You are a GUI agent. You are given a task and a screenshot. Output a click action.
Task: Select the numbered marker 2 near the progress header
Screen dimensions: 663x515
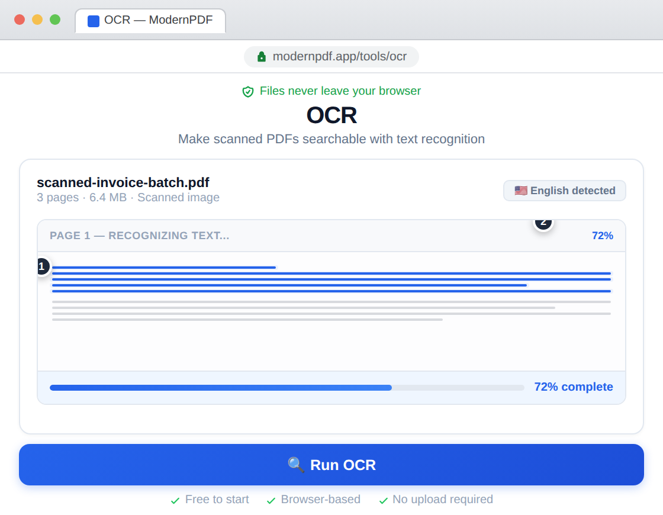[543, 222]
